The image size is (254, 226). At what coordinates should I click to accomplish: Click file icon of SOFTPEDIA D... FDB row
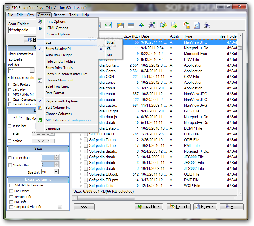(86, 134)
